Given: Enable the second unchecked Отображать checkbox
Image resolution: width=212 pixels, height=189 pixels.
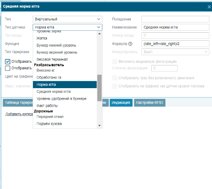Looking at the screenshot, I should tap(8, 68).
